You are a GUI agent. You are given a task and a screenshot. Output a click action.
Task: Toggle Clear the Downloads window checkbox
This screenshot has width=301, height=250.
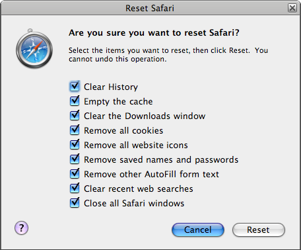point(75,116)
